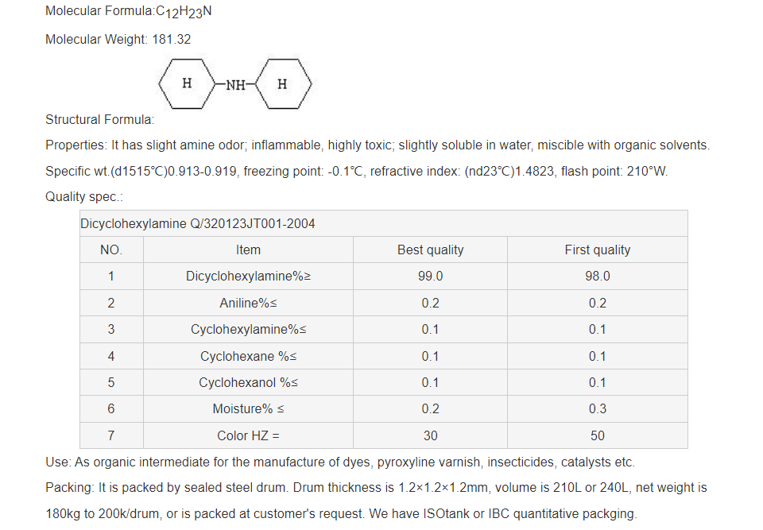763x530 pixels.
Task: Click the Structural Formula label text
Action: 99,120
